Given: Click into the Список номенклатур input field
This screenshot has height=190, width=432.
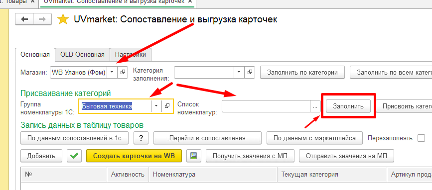Looking at the screenshot, I should (x=266, y=106).
